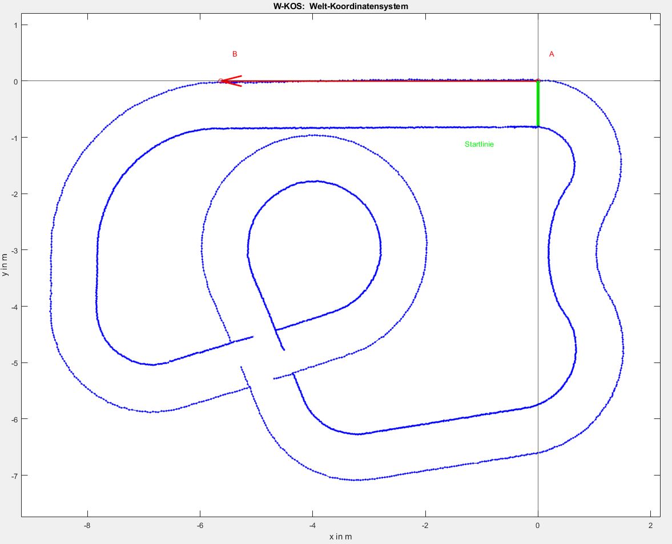Select the red "A" point label
This screenshot has width=672, height=544.
(x=552, y=54)
